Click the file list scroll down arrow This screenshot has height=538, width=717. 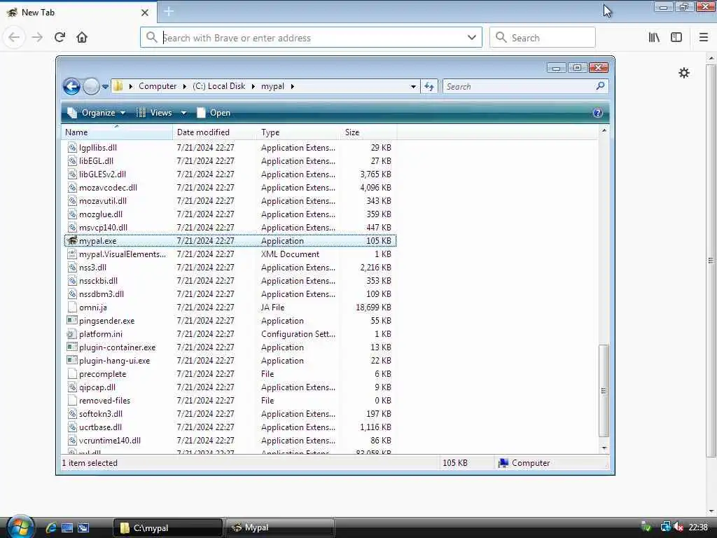tap(604, 448)
